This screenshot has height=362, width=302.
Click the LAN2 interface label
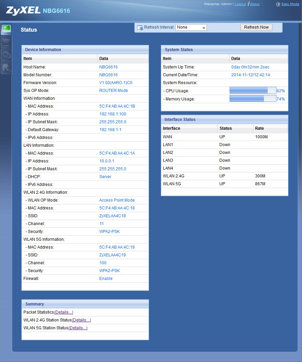[x=168, y=152]
